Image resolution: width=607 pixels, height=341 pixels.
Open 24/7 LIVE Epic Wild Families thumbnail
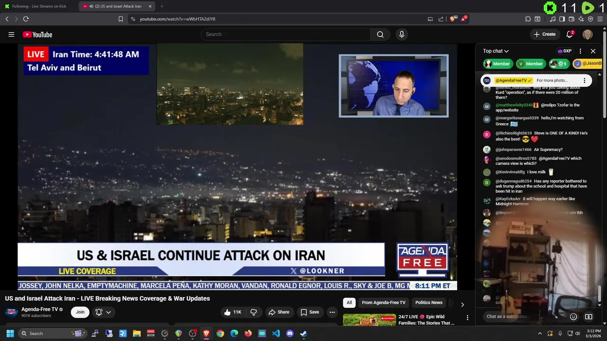[369, 320]
